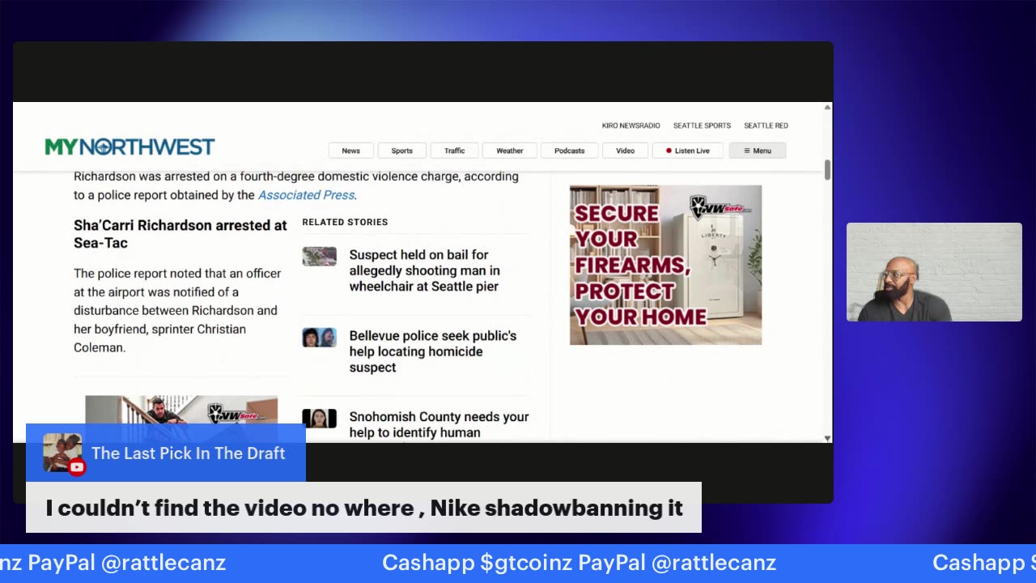Screen dimensions: 1036x583
Task: Click the vertical scrollbar thumb
Action: tap(827, 170)
